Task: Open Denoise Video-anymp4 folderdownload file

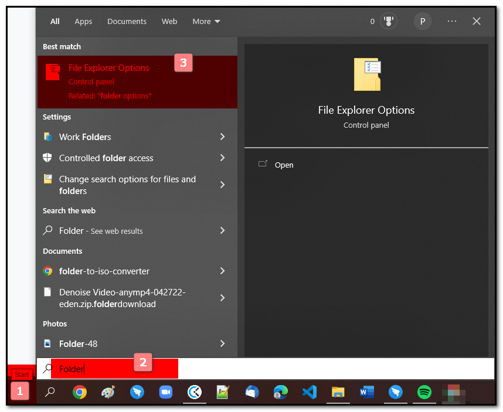Action: coord(137,298)
